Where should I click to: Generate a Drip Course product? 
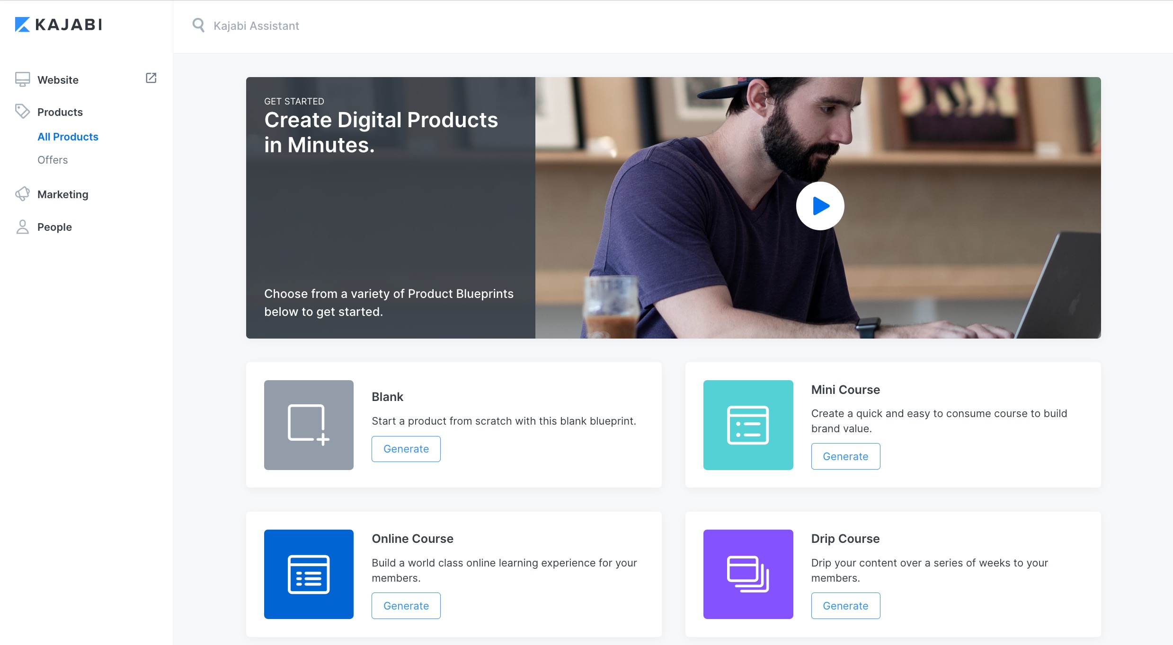[x=845, y=606]
